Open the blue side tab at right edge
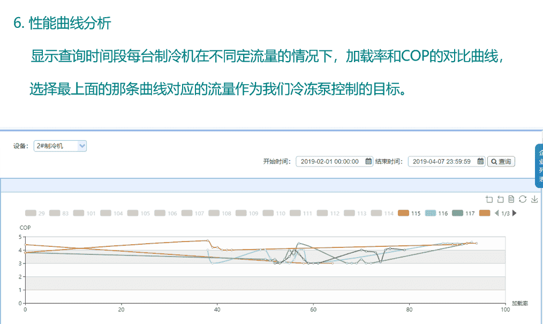 [539, 166]
